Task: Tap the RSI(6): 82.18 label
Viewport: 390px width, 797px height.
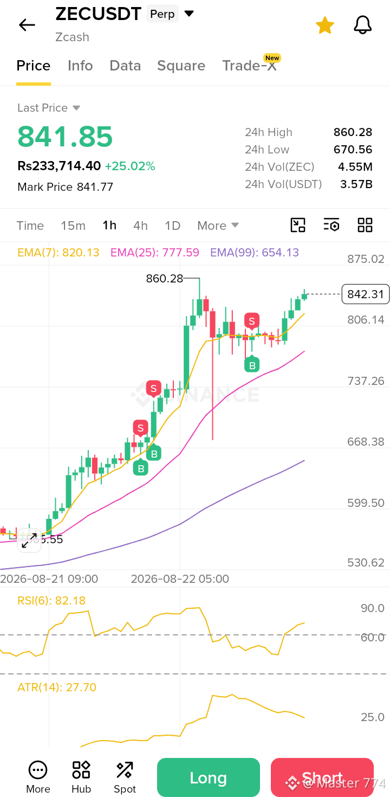Action: 51,601
